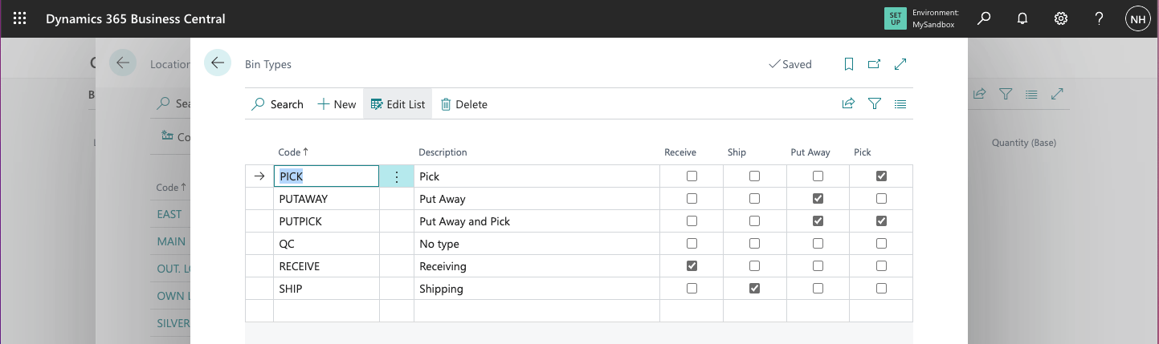Uncheck Put Away for the PUTAWAY row

coord(818,199)
